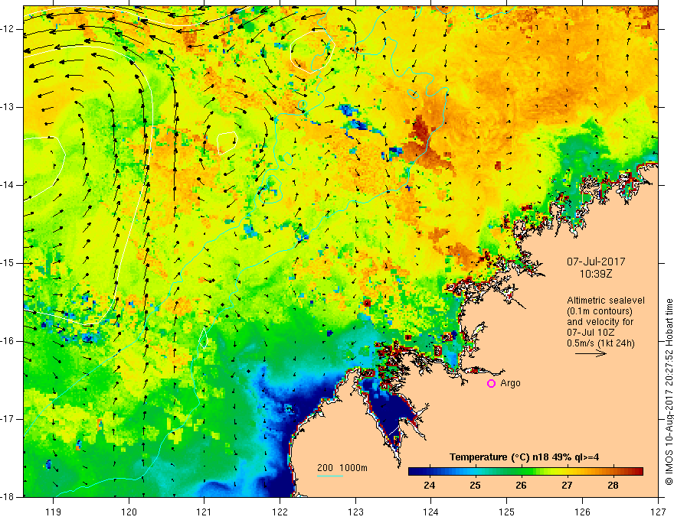Click latitude axis label '-15'
This screenshot has width=674, height=520.
8,263
